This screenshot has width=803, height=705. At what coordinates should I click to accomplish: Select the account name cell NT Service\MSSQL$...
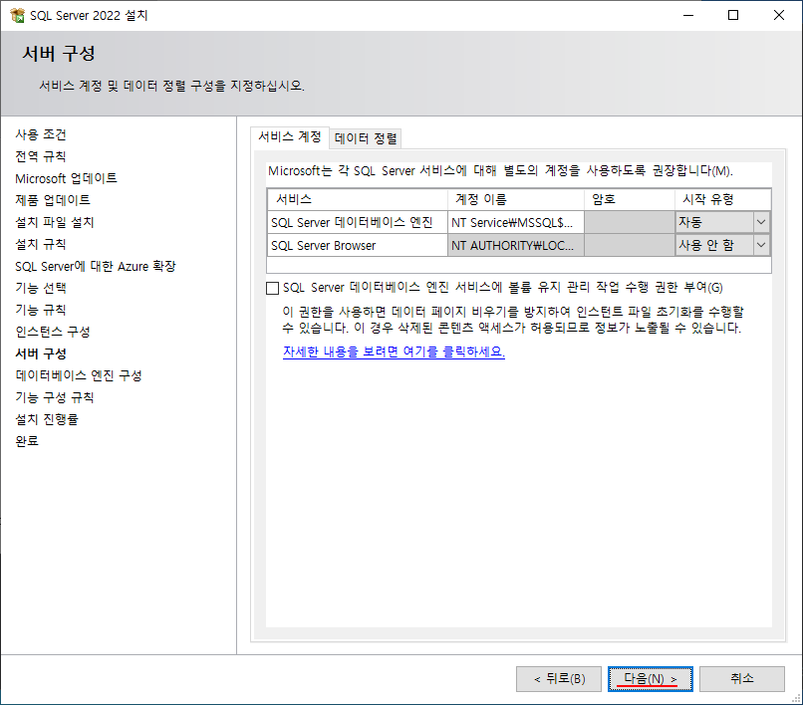coord(516,222)
